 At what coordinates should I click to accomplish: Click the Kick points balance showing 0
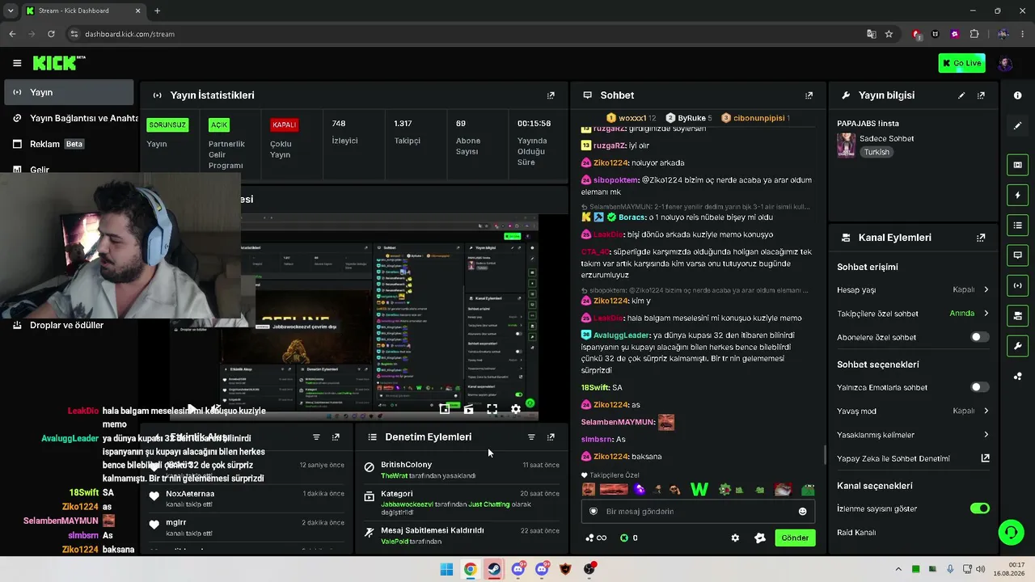click(628, 538)
